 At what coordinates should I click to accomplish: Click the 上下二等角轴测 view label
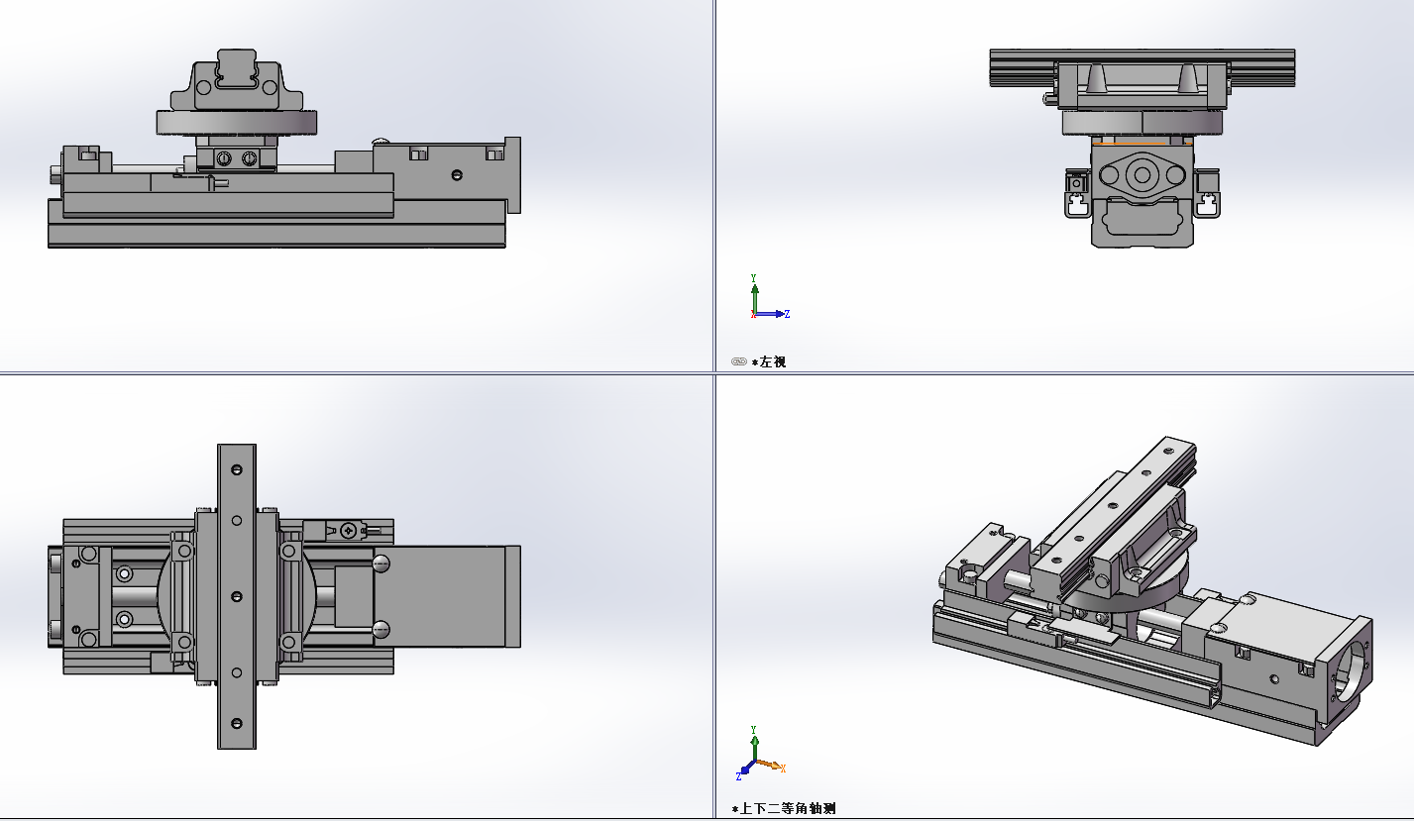point(789,809)
